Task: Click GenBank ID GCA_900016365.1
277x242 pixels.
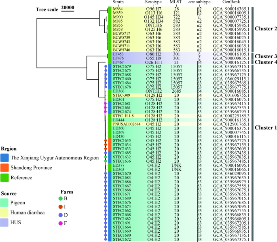Action: (x=231, y=9)
